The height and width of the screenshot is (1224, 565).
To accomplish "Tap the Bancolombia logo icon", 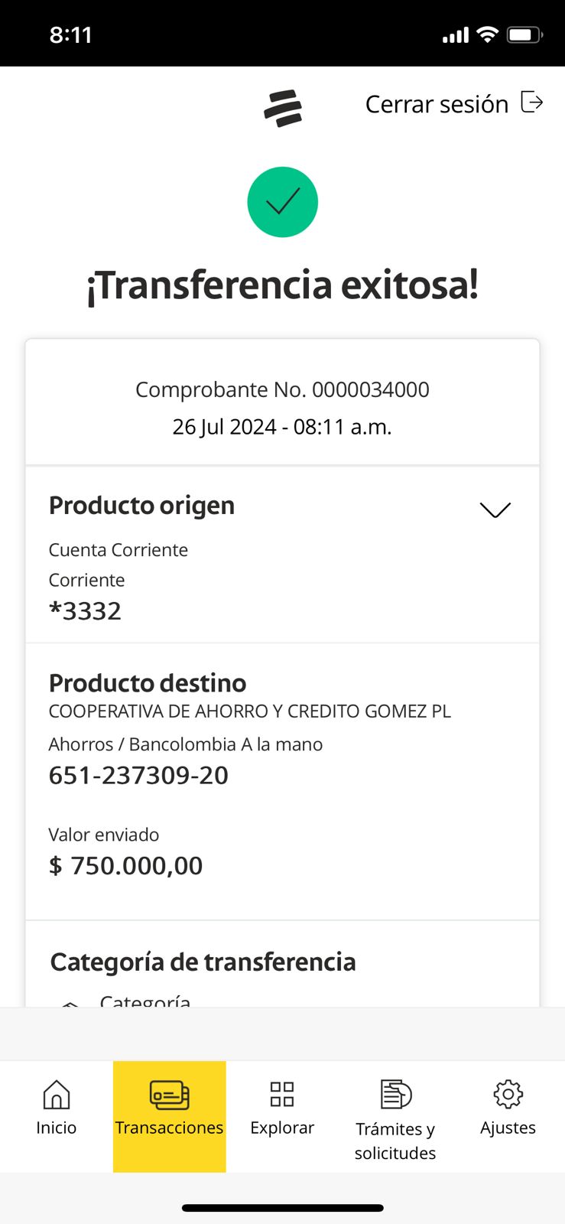I will pyautogui.click(x=283, y=108).
